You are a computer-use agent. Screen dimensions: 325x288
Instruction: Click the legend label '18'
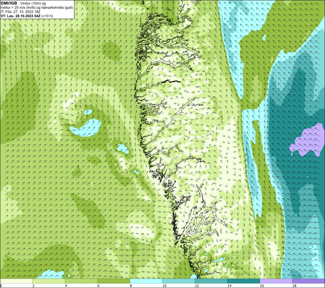294,286
